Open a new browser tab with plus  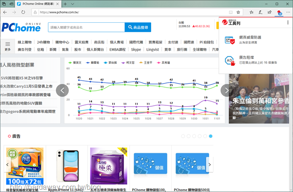(x=65, y=4)
